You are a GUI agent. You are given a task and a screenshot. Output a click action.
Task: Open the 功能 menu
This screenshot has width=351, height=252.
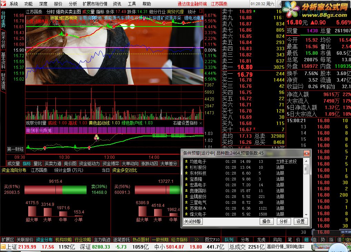[28, 4]
